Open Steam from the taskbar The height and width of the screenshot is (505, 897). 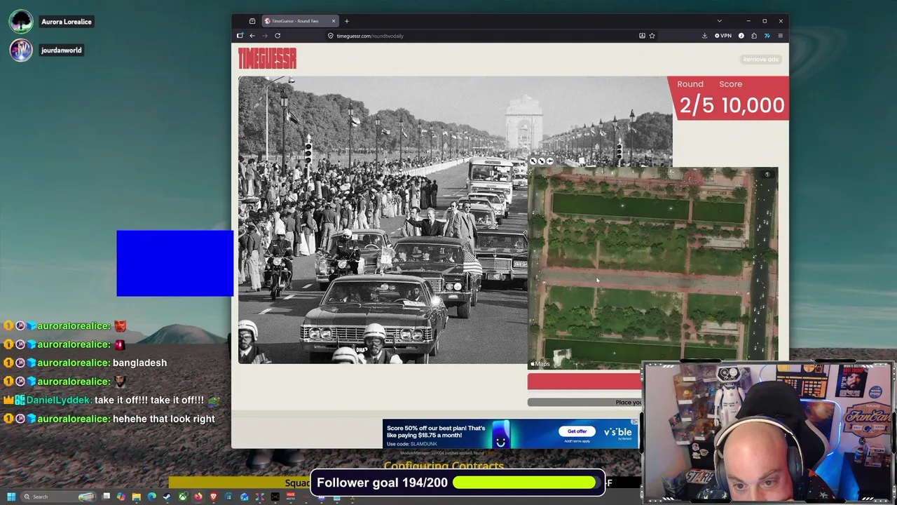(x=167, y=497)
